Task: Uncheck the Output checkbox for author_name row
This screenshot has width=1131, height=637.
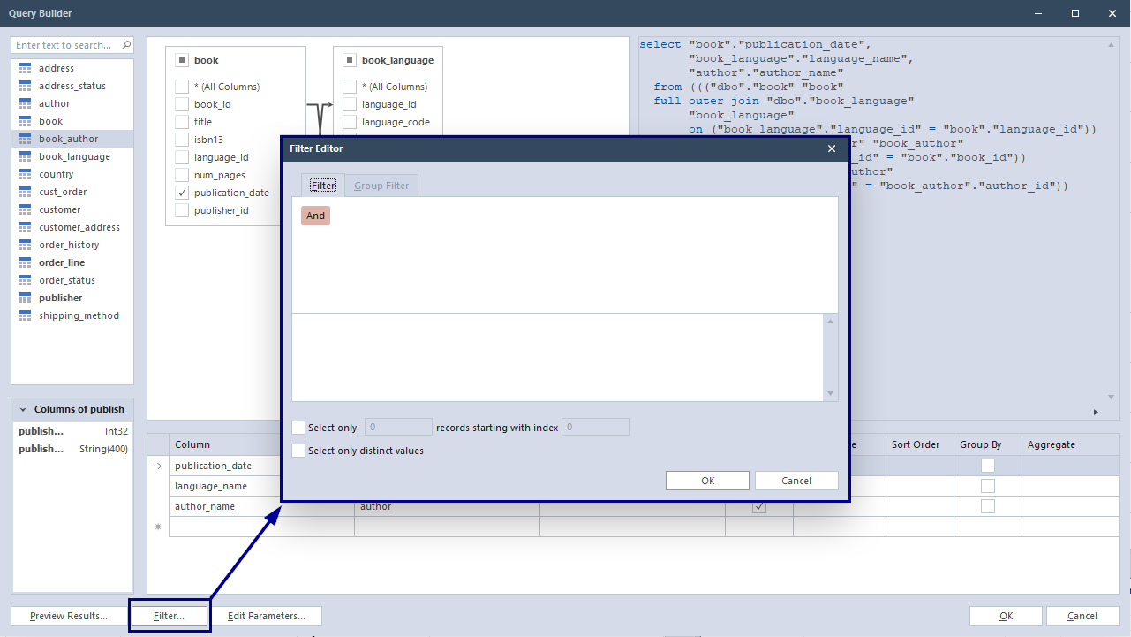Action: click(x=759, y=506)
